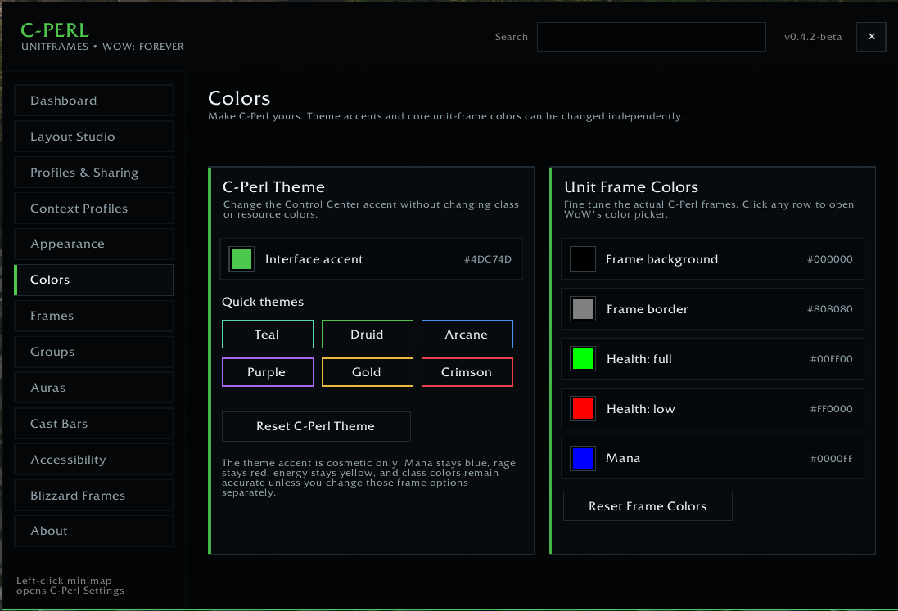Close the C-Perl settings window
This screenshot has width=898, height=611.
click(x=871, y=37)
